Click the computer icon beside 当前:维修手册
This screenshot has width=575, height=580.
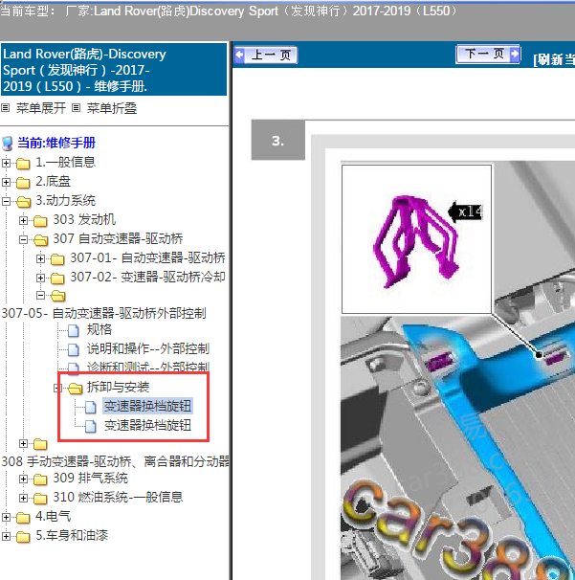point(7,144)
